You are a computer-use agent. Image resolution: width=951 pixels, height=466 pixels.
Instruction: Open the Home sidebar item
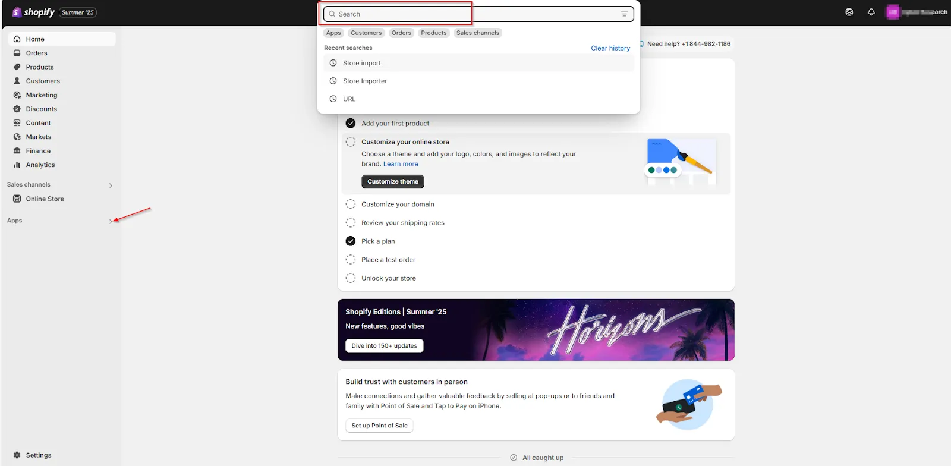62,39
